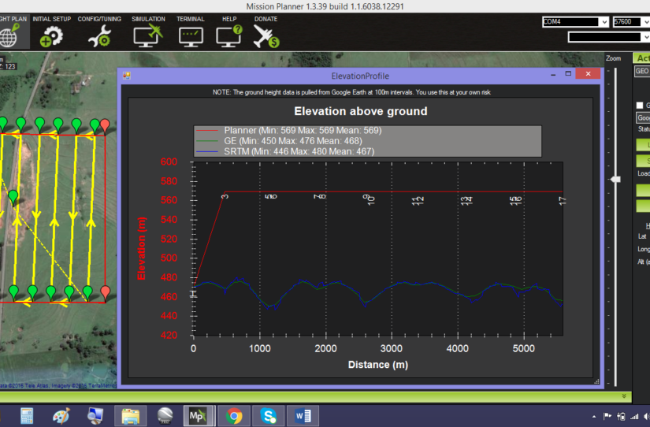Select the red marker at the grid's bottom corner
Screen dimensions: 650x427
(106, 292)
